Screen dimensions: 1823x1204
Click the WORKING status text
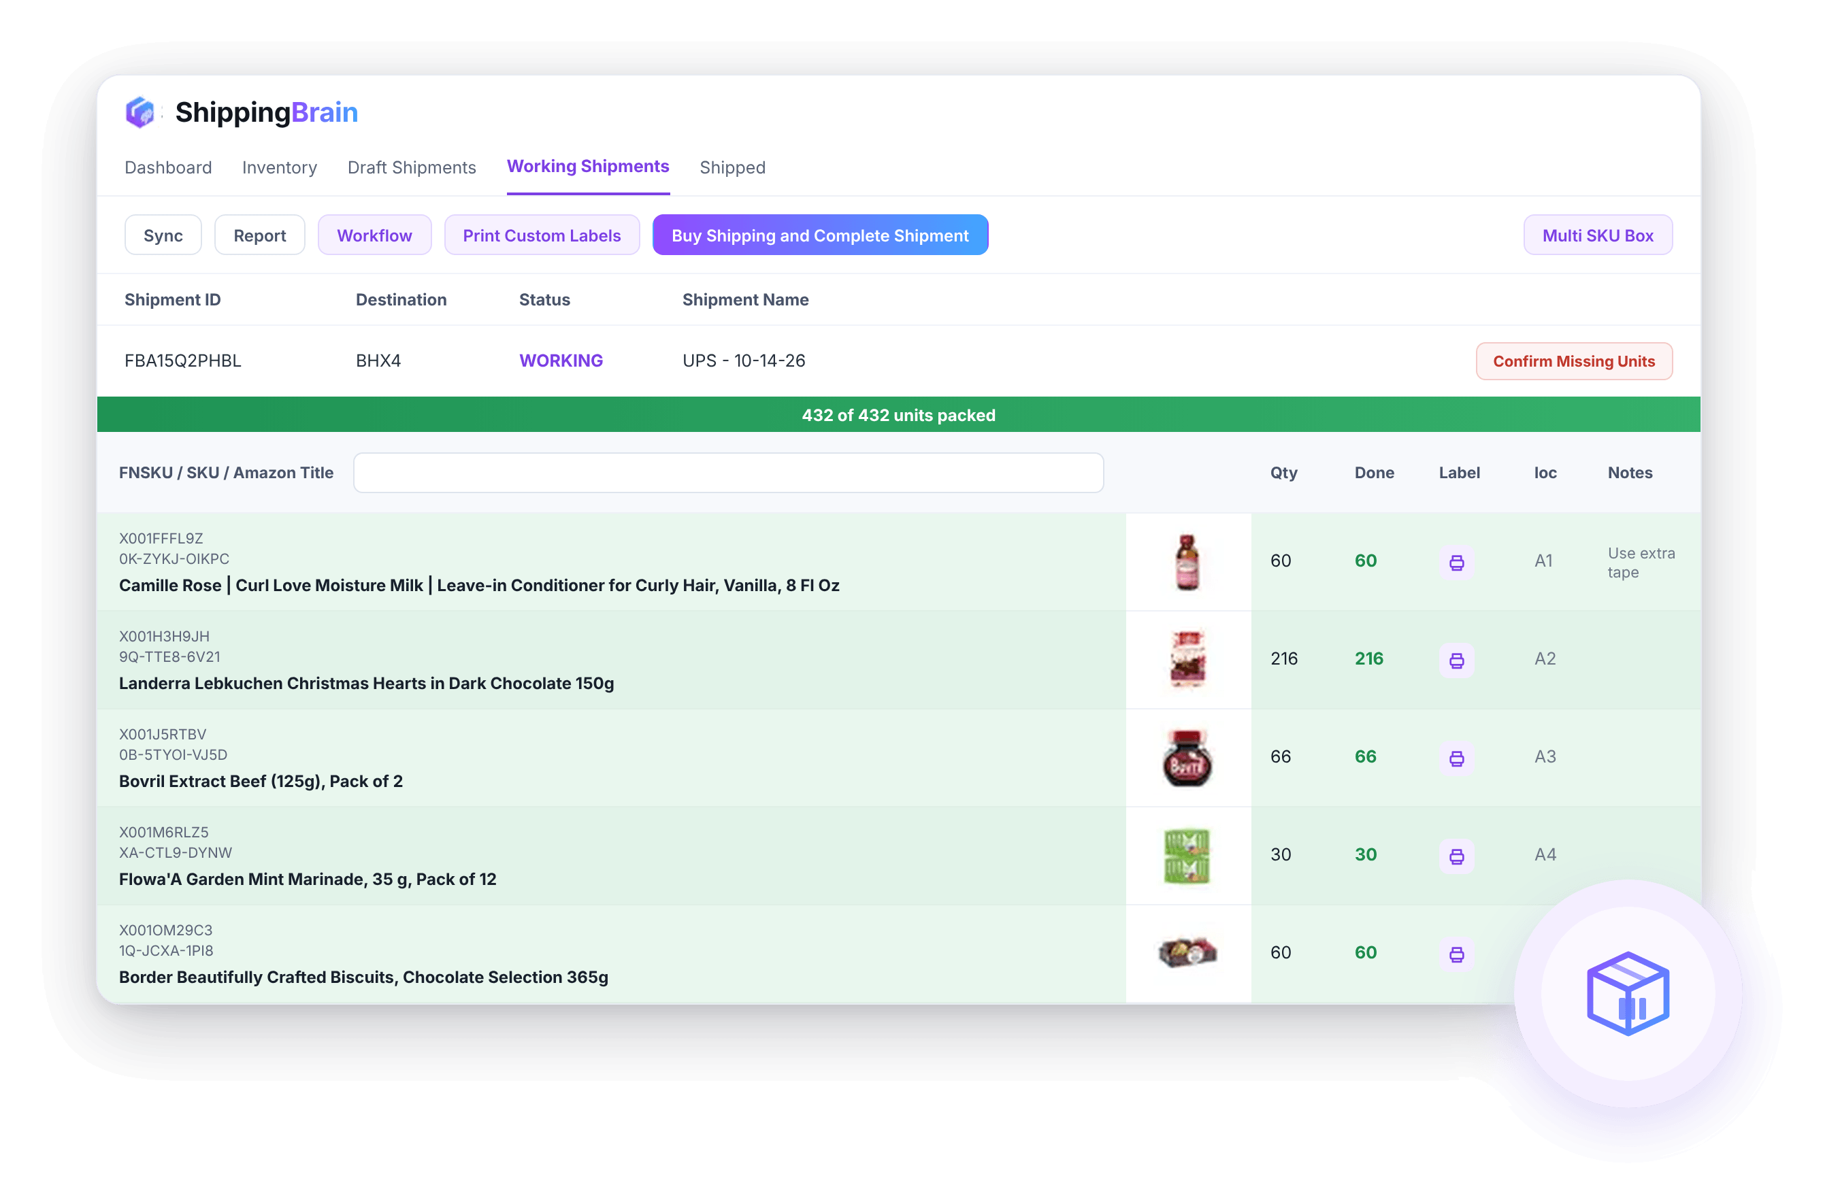pyautogui.click(x=561, y=361)
